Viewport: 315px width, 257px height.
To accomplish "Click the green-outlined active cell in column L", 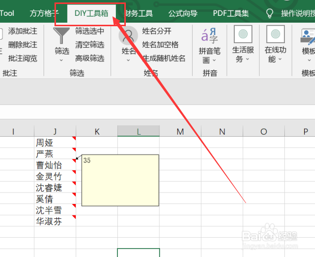I will click(139, 253).
